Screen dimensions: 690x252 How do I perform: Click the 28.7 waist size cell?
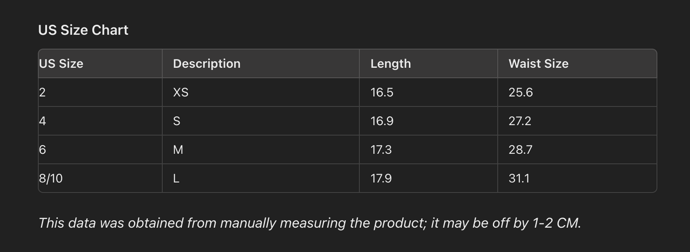click(x=520, y=149)
